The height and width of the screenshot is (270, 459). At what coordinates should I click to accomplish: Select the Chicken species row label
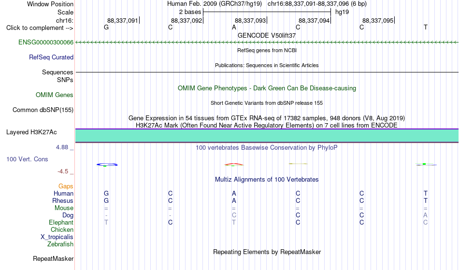tap(62, 230)
